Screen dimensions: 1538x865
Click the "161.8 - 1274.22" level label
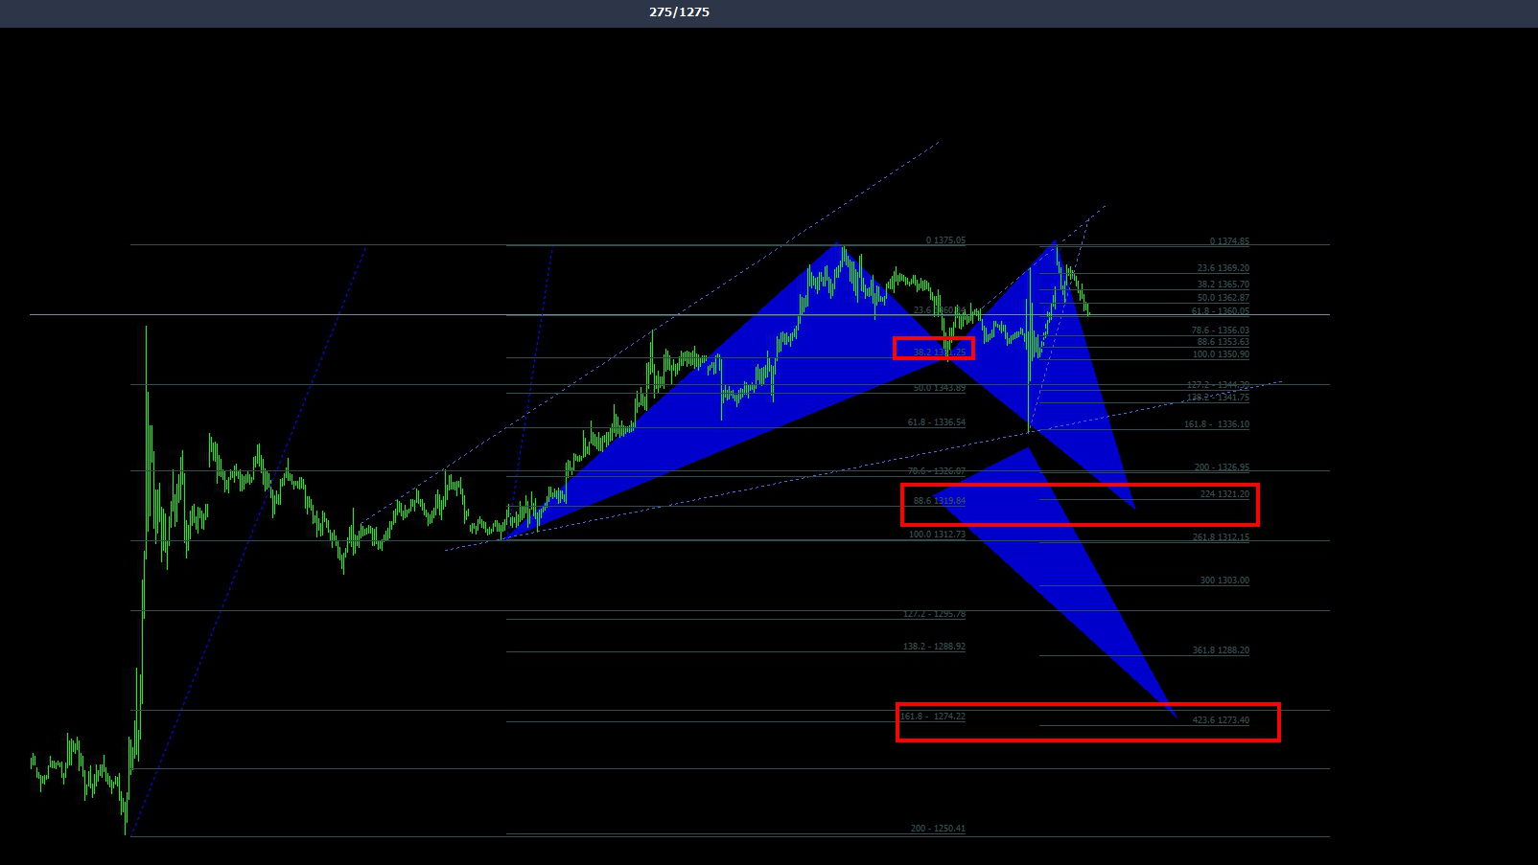[932, 717]
